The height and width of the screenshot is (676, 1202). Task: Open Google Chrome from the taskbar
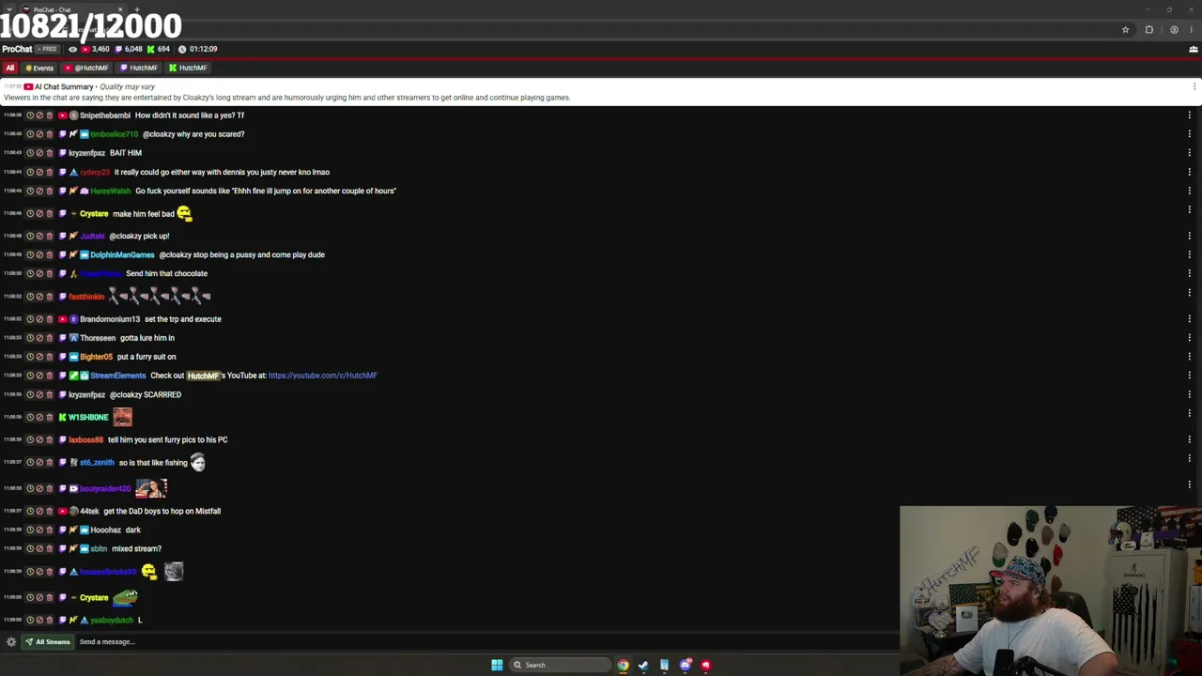pyautogui.click(x=623, y=665)
